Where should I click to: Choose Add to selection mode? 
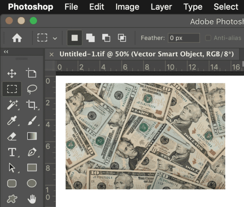(91, 38)
